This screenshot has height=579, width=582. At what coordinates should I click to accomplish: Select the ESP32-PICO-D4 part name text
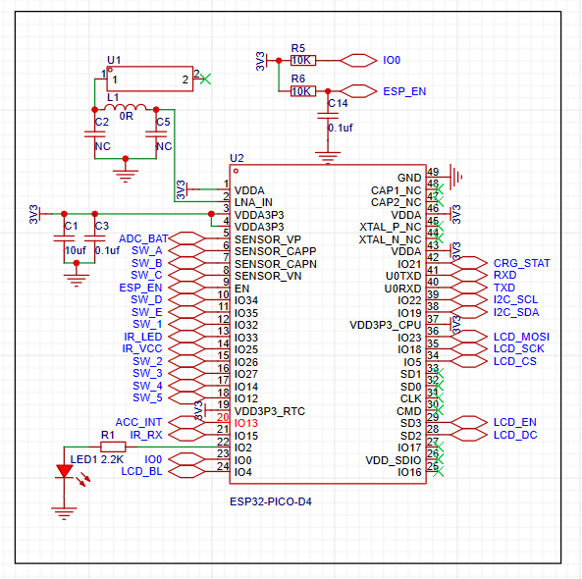coord(271,501)
